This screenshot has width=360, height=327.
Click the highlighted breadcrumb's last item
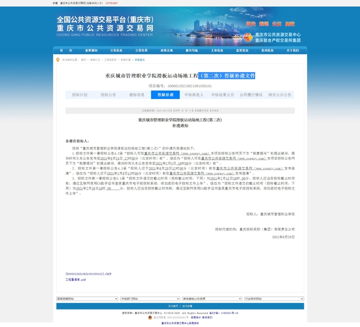pyautogui.click(x=140, y=60)
